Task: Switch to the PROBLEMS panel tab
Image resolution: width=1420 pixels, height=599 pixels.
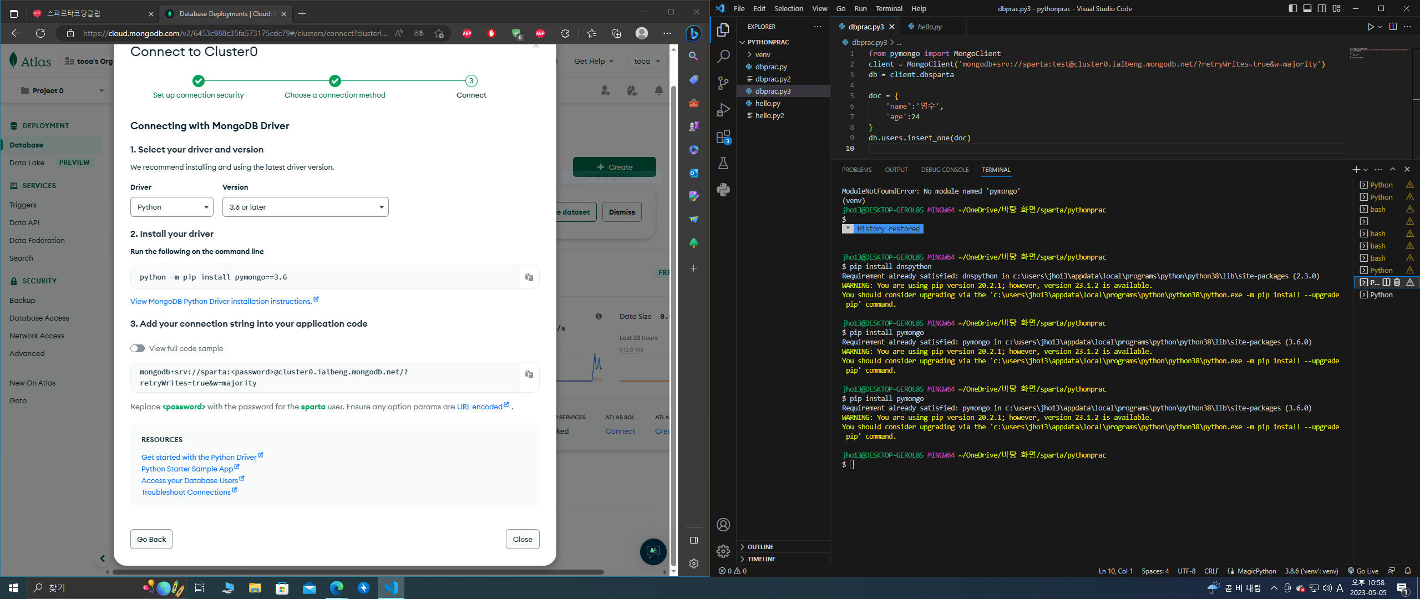Action: (856, 170)
